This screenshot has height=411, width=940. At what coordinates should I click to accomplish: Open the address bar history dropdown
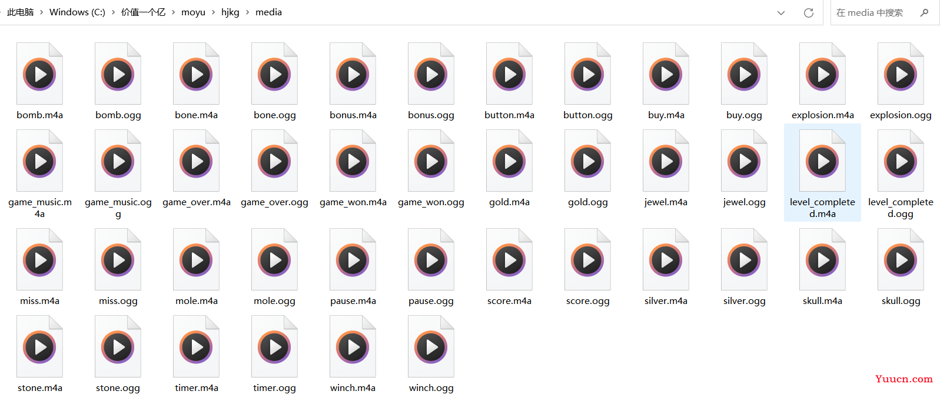[781, 12]
